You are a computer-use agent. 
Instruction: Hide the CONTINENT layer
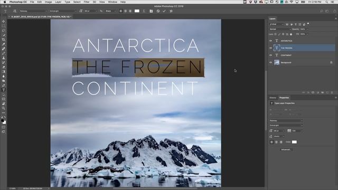(271, 55)
